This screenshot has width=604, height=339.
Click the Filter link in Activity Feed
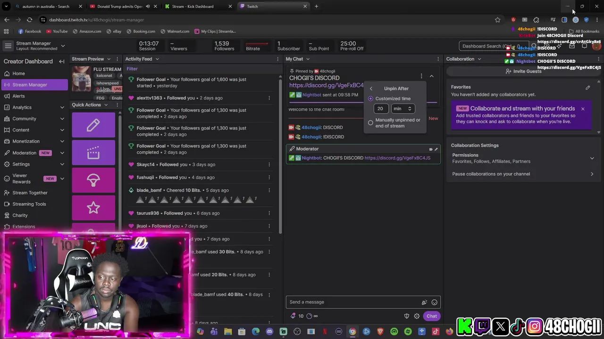tap(132, 69)
